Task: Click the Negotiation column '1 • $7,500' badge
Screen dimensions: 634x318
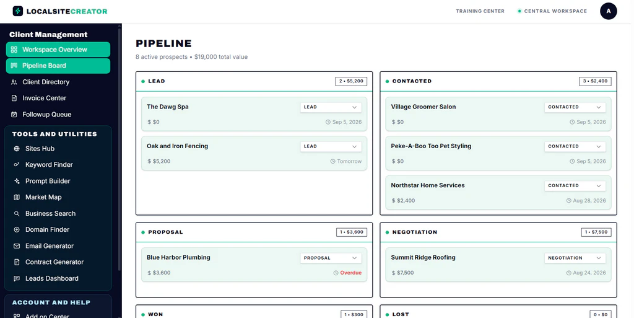Action: [x=596, y=232]
